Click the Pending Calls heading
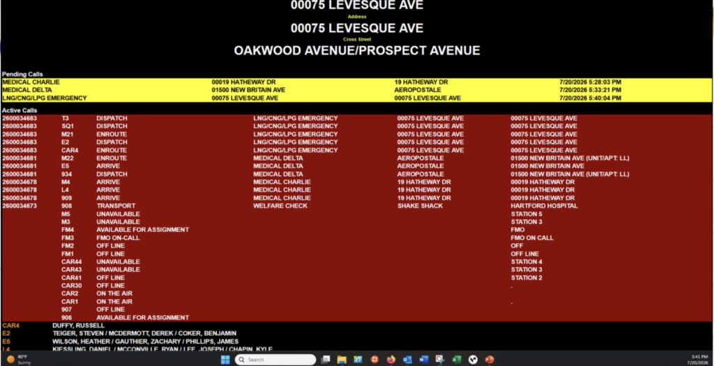Viewport: 714px width, 366px height. click(22, 74)
